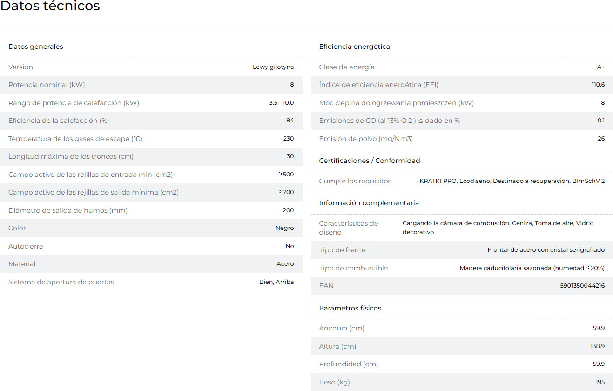
Task: Select 'Parámetros físicos' section heading
Action: 350,308
